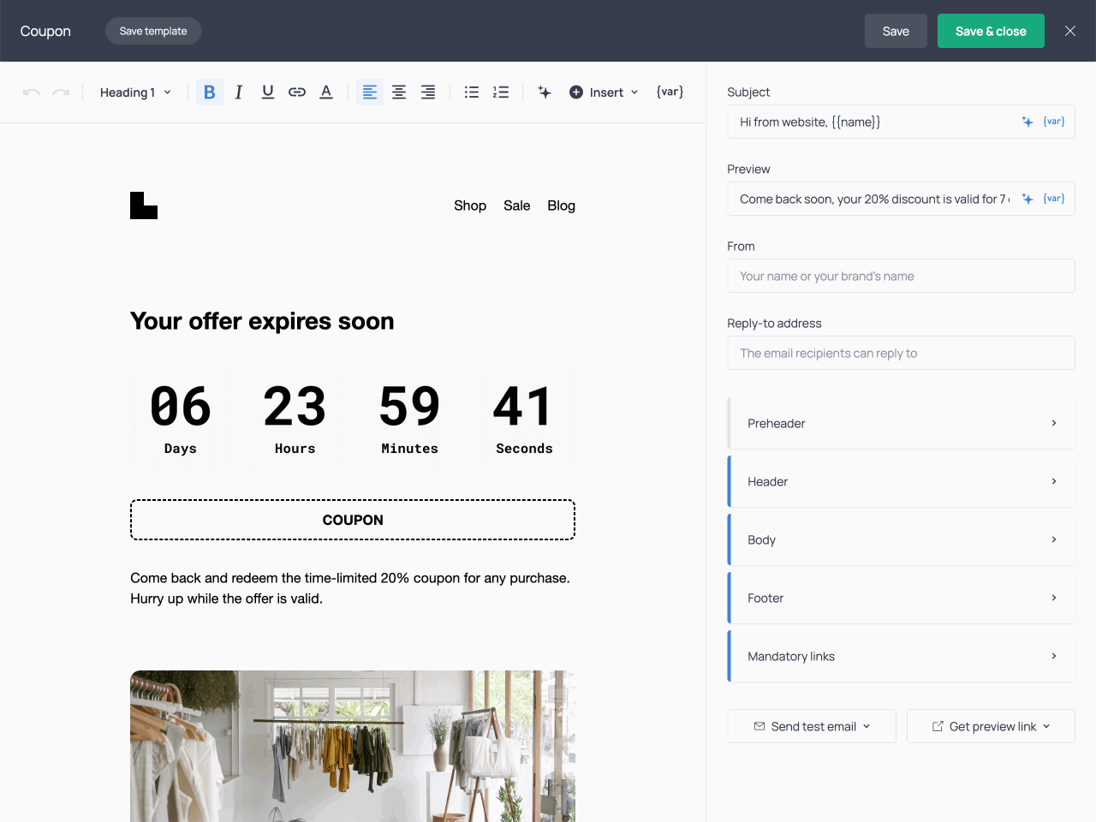Click the From input field
Image resolution: width=1096 pixels, height=822 pixels.
tap(901, 276)
